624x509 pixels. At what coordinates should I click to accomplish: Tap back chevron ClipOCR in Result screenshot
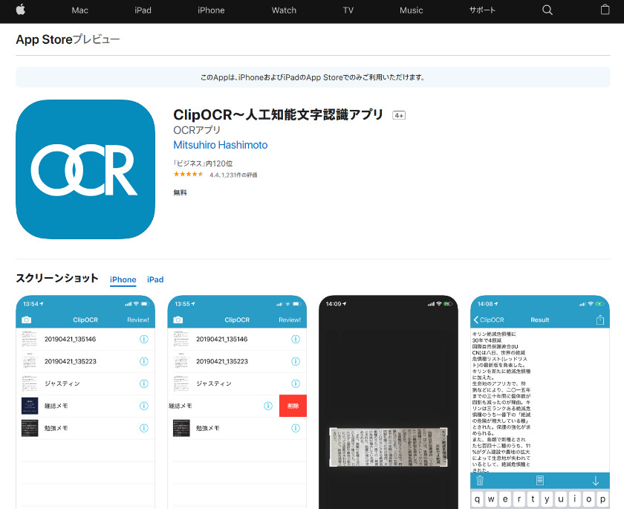[x=489, y=320]
